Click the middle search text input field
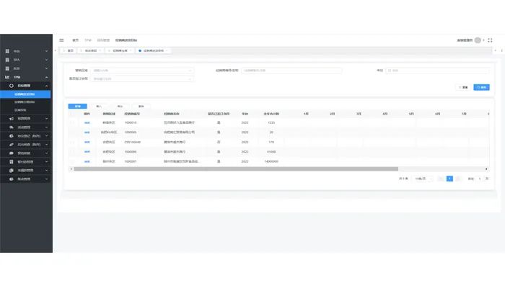Viewport: 505px width, 288px height. 291,71
